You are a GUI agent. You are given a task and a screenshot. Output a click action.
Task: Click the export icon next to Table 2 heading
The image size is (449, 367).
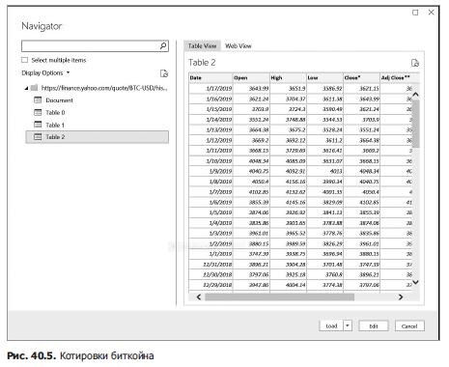point(415,63)
